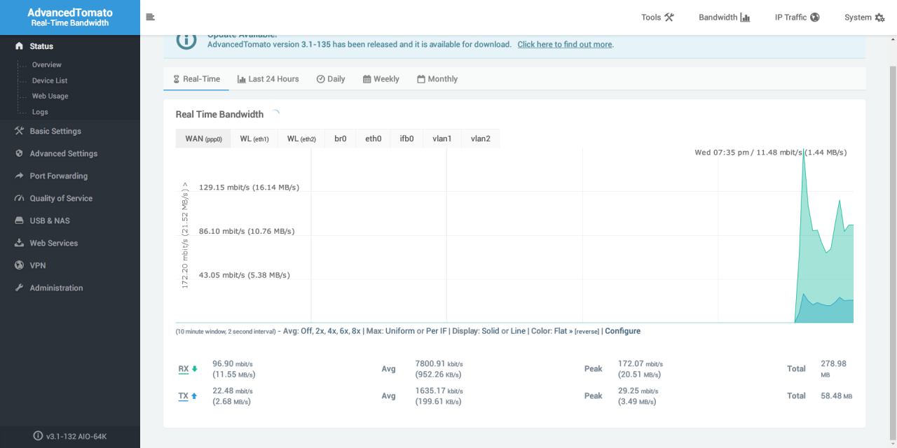Open Logs under Status
Viewport: 897px width, 448px height.
[40, 112]
